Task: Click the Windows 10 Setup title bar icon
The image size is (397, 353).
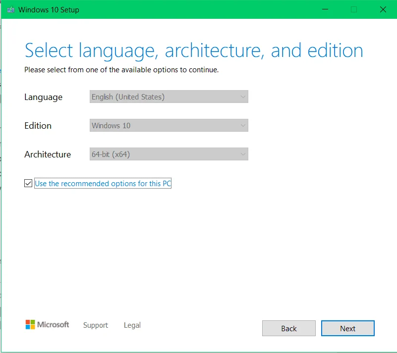Action: pyautogui.click(x=10, y=10)
